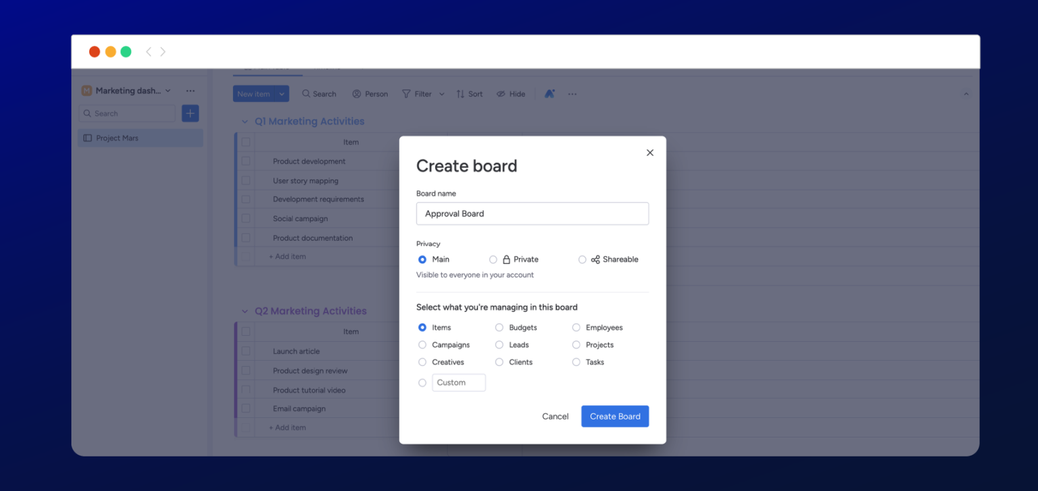This screenshot has height=491, width=1038.
Task: Choose Budgets as managed type
Action: pyautogui.click(x=499, y=328)
